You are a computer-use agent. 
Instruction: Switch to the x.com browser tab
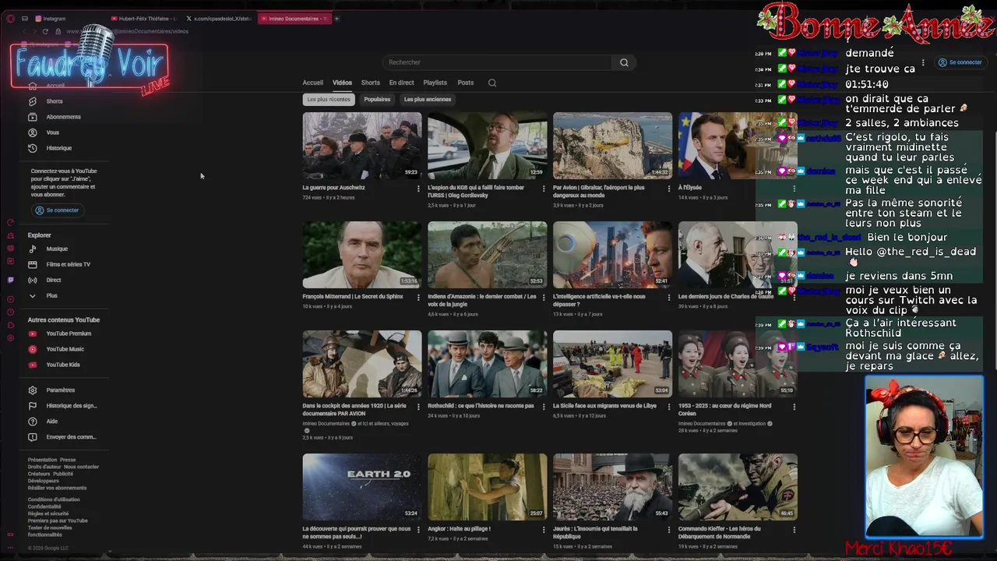[x=219, y=19]
